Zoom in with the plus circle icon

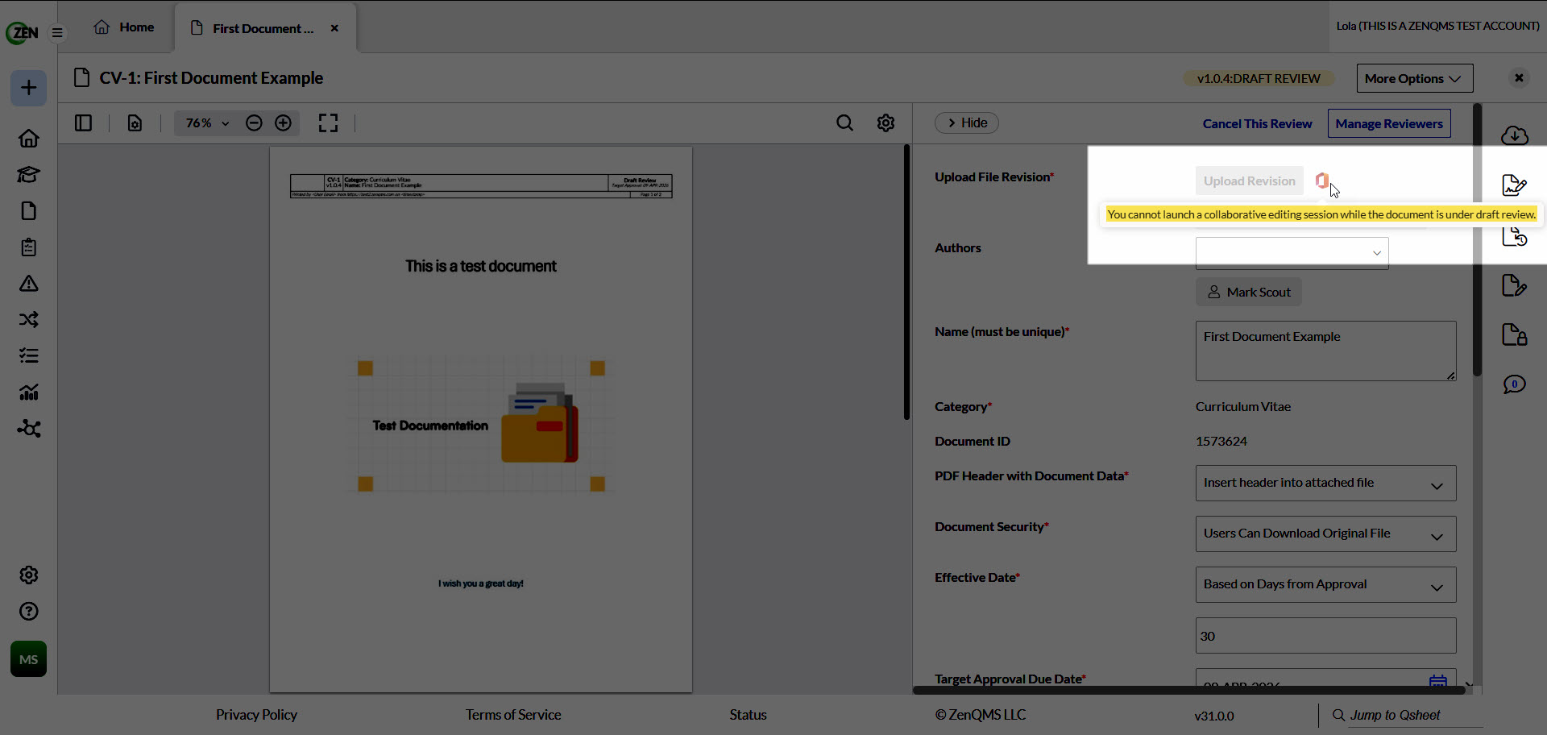pyautogui.click(x=283, y=123)
